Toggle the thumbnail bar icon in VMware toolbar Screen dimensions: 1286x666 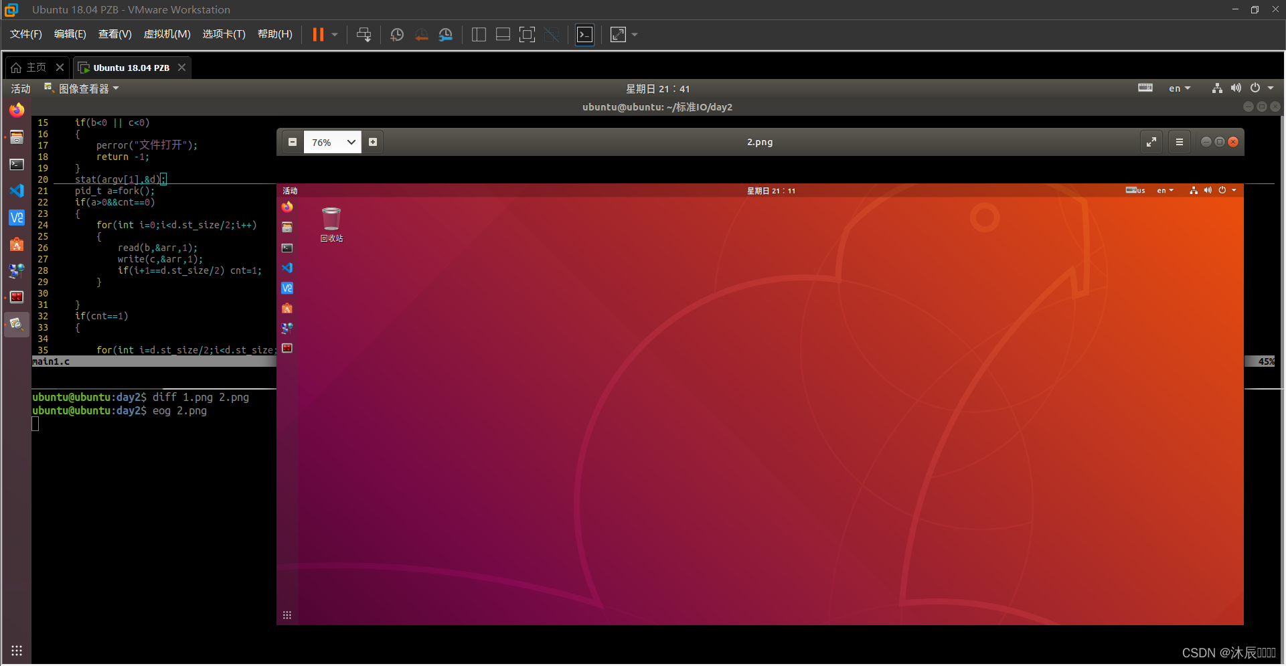point(503,35)
